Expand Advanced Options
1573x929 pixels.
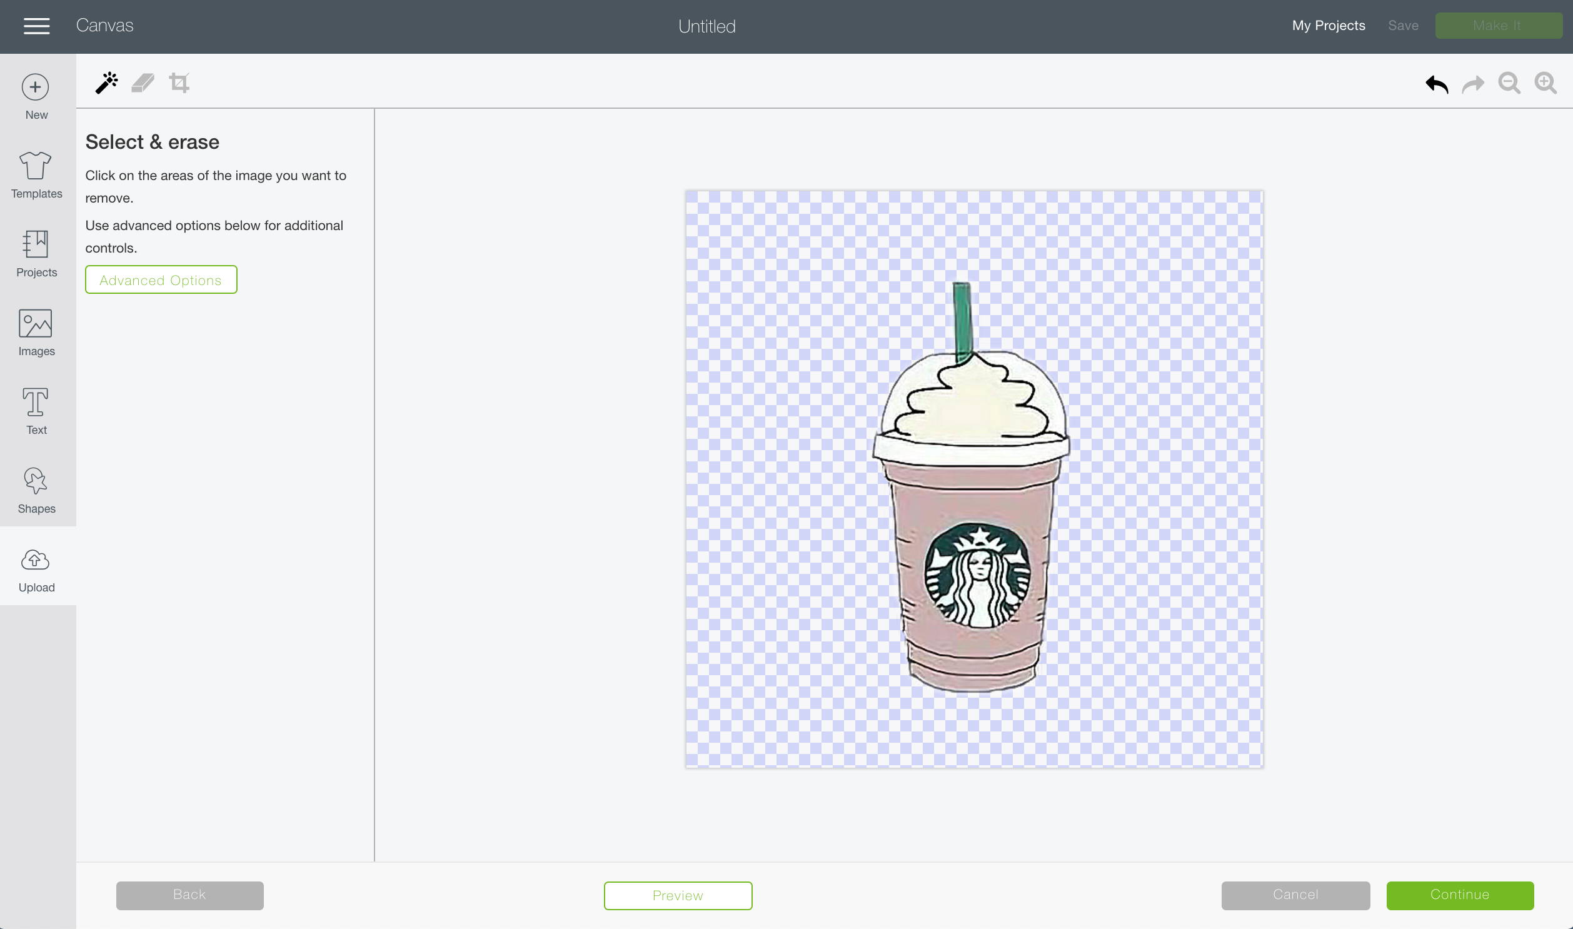(161, 279)
